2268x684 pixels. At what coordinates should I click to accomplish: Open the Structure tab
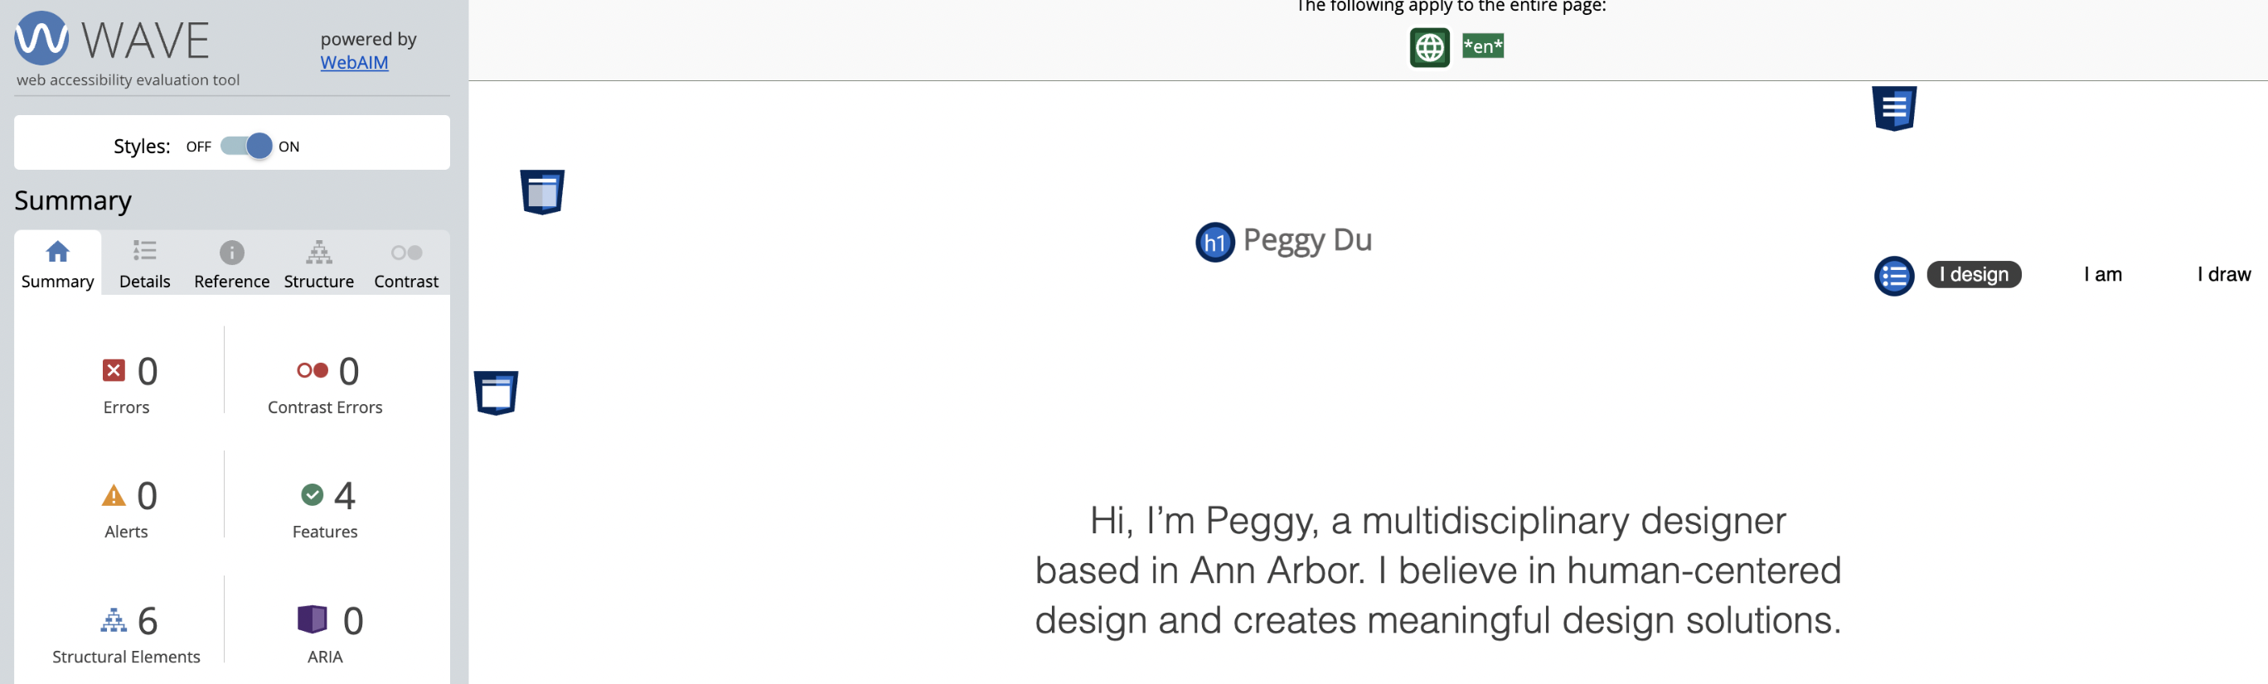pos(318,264)
